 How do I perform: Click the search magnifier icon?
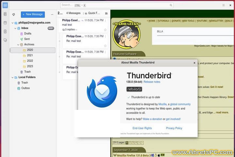tap(171, 5)
